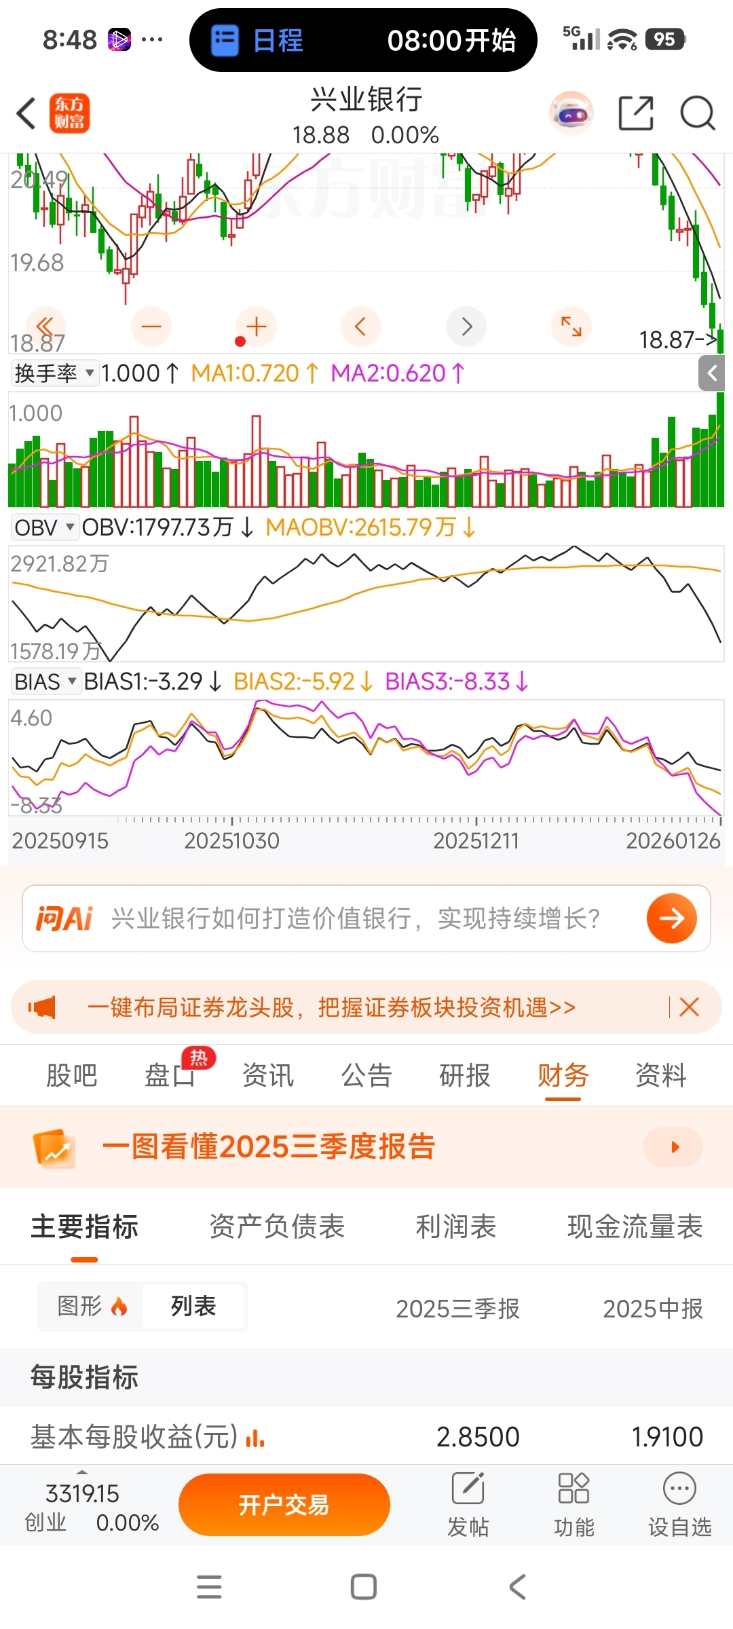
Task: Tap the 东方财富 logo icon
Action: pyautogui.click(x=69, y=113)
